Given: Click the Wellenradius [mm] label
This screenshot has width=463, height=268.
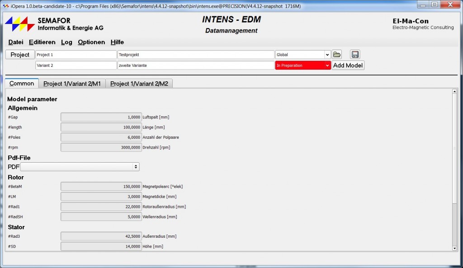Looking at the screenshot, I should click(160, 216).
